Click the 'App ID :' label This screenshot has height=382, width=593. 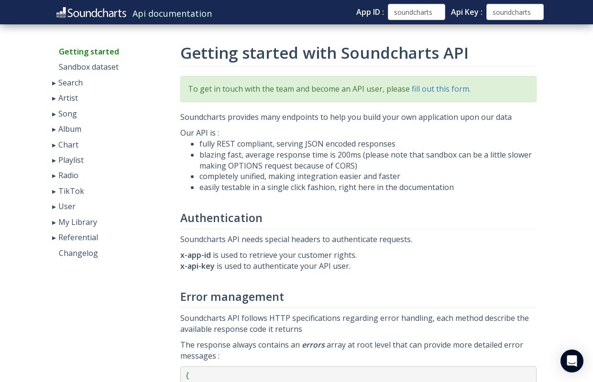(370, 12)
